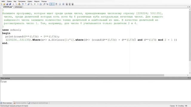This screenshot has height=107, width=191.
Task: Click the 'Компиляция прошла успешно' status message
Action: (x=14, y=106)
